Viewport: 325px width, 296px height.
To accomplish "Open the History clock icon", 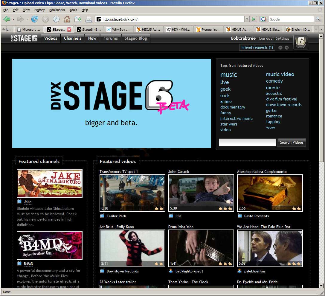I will click(x=56, y=19).
